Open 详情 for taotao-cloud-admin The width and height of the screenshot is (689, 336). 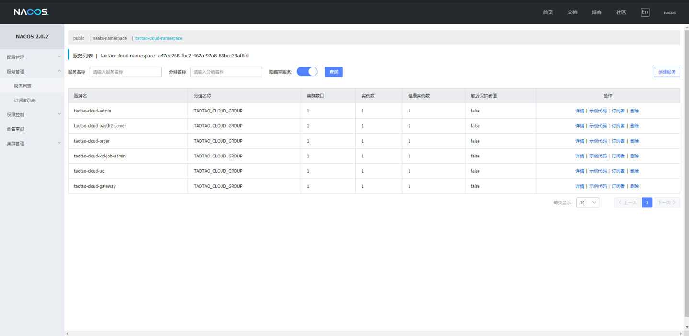click(580, 111)
